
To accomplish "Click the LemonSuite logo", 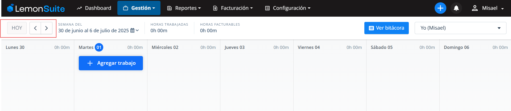I will pos(36,8).
